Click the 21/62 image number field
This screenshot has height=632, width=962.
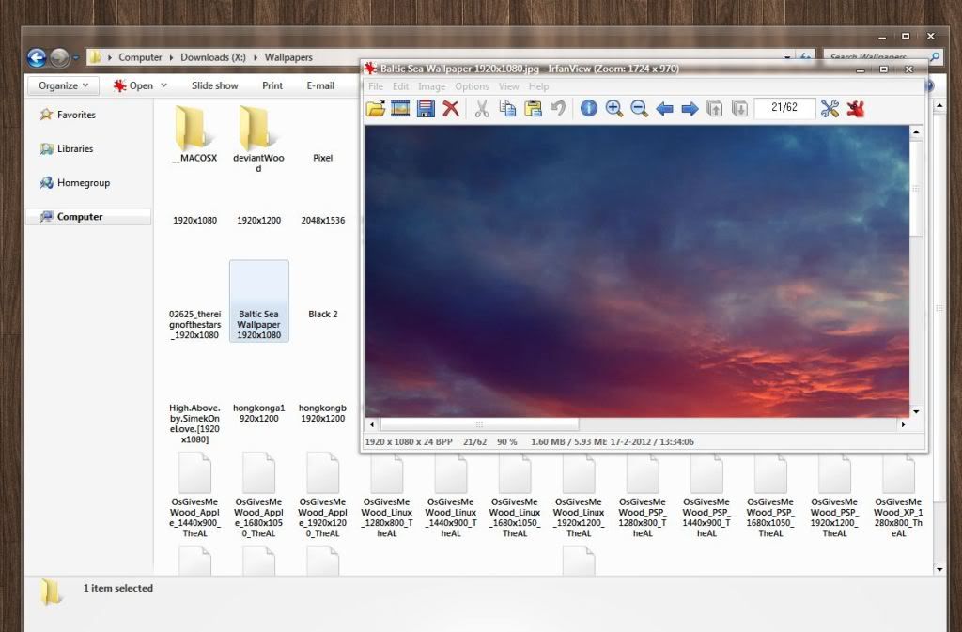[784, 107]
